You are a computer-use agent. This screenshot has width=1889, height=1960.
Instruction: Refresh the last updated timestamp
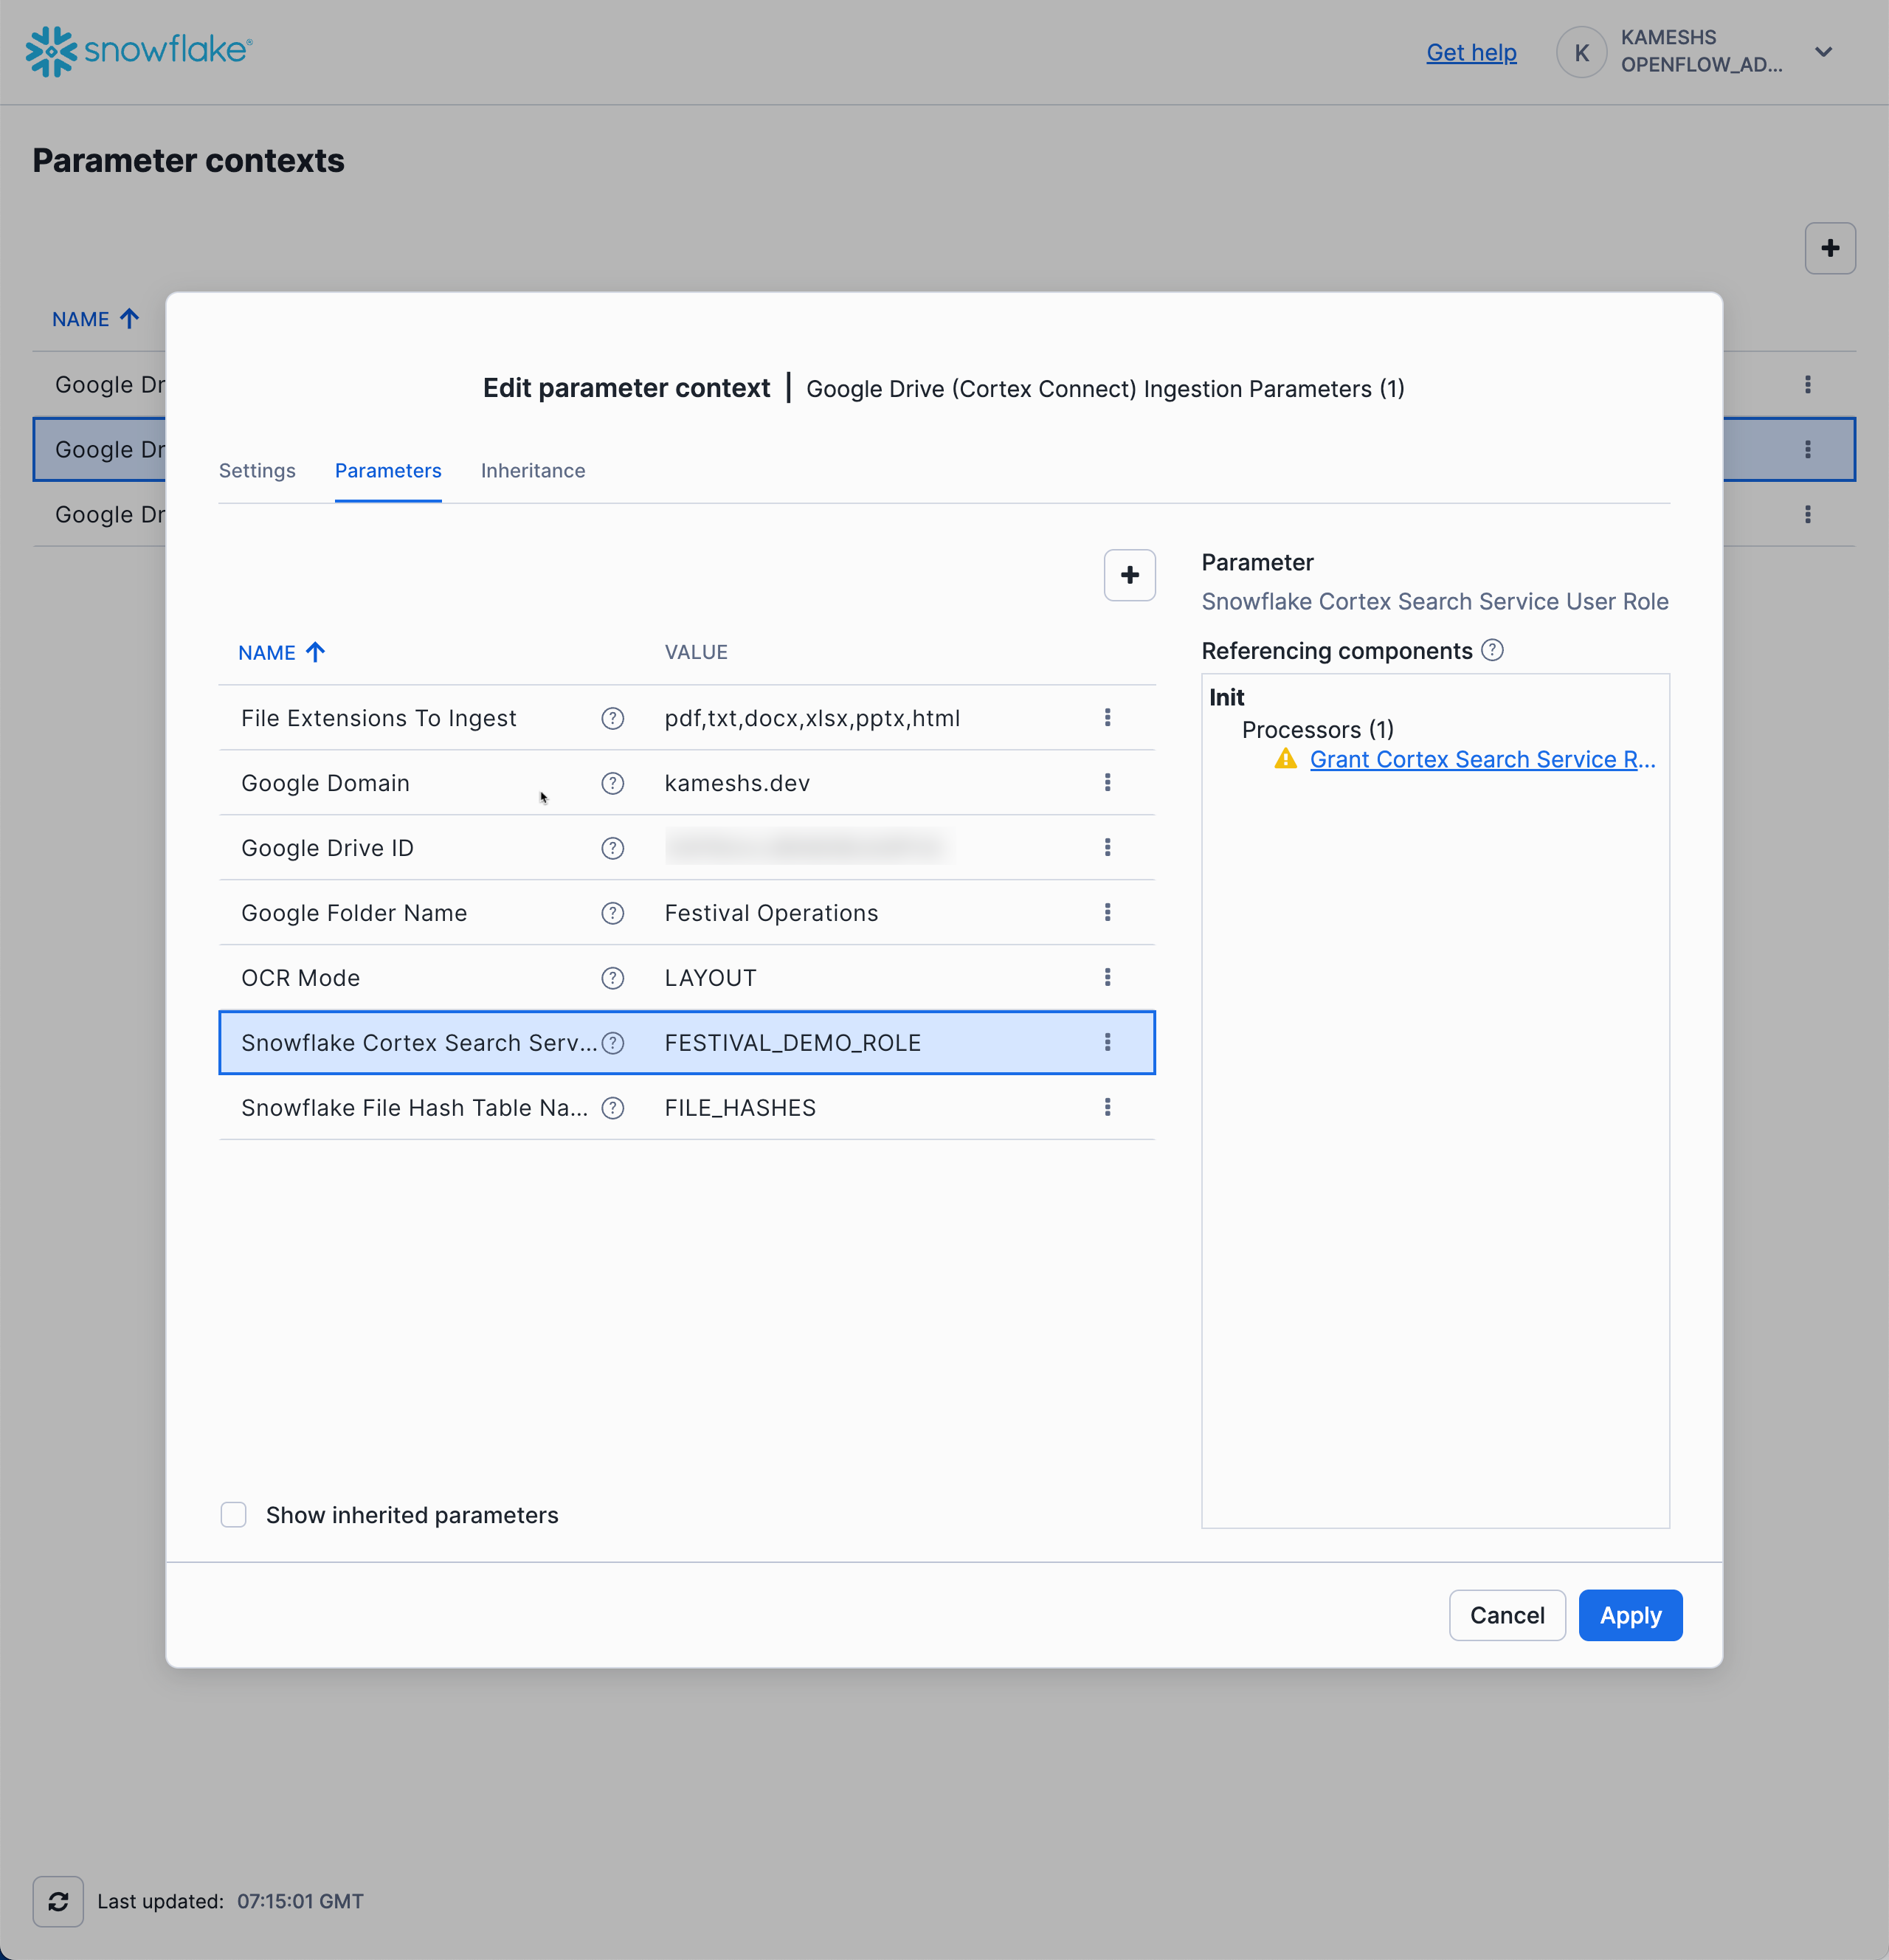57,1901
